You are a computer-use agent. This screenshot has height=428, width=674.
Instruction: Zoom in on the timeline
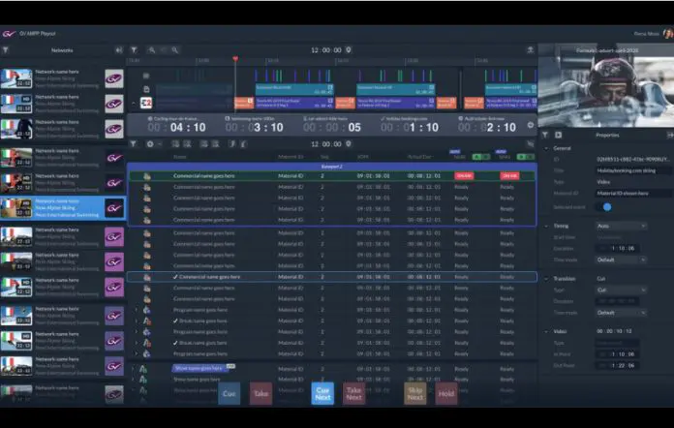pyautogui.click(x=152, y=49)
